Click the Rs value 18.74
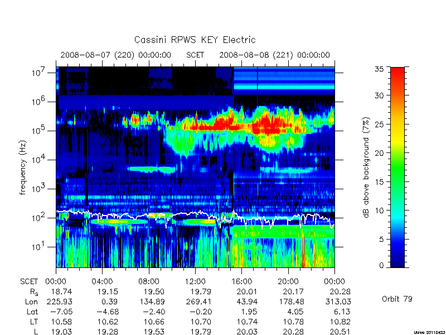Viewport: 446px width, 335px height. 61,291
